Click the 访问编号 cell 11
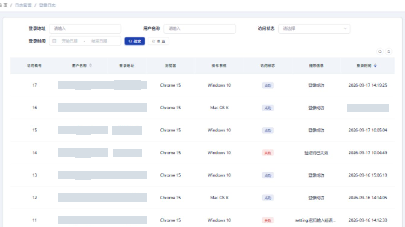This screenshot has width=405, height=227. coord(34,220)
